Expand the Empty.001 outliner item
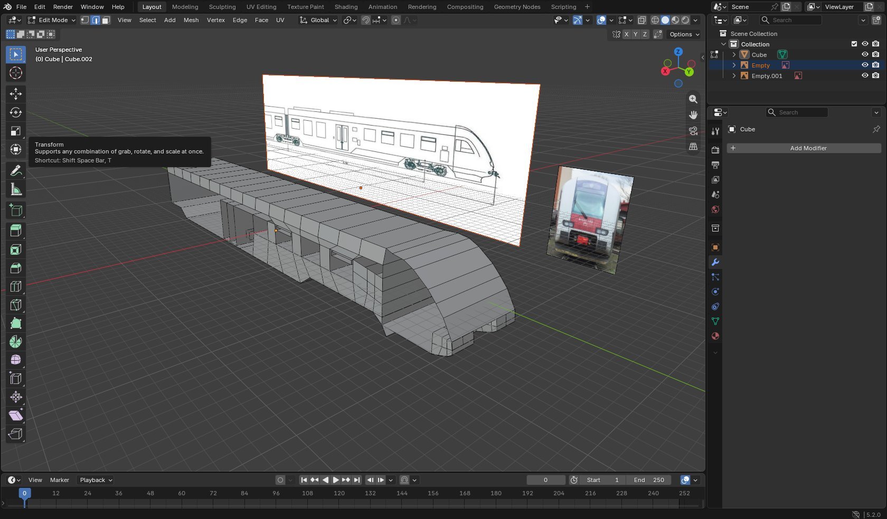The image size is (887, 519). click(x=734, y=75)
